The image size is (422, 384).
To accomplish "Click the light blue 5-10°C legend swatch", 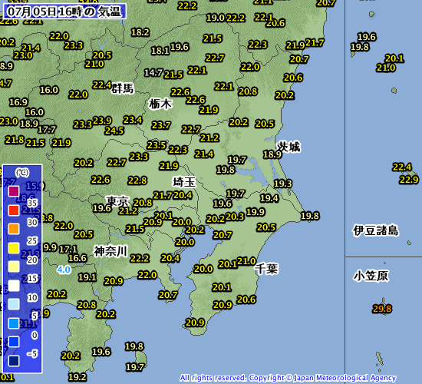I will (x=14, y=304).
